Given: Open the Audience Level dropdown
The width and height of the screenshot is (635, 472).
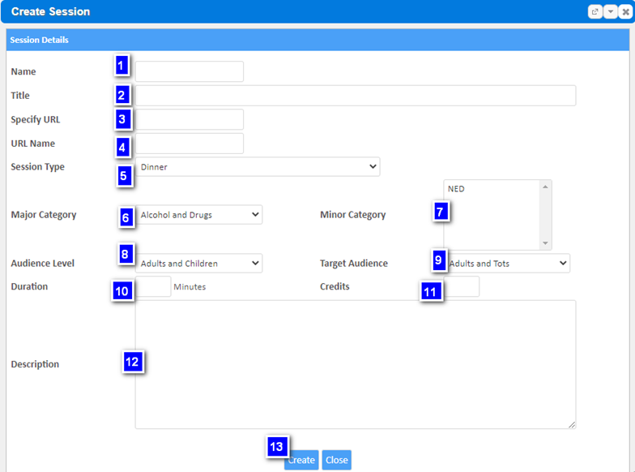Looking at the screenshot, I should tap(199, 263).
